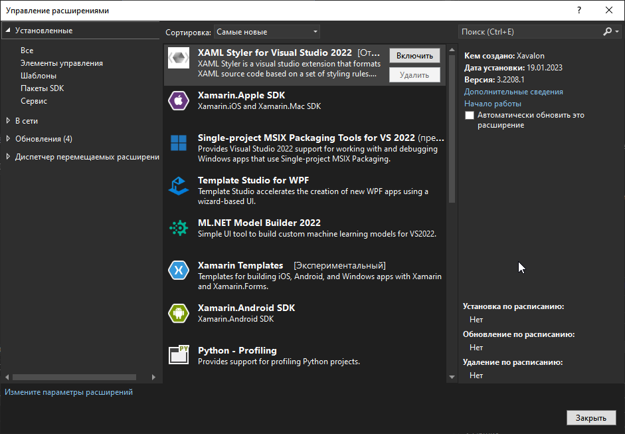Select the ML.NET Model Builder 2022 icon
Viewport: 625px width, 434px height.
(178, 228)
